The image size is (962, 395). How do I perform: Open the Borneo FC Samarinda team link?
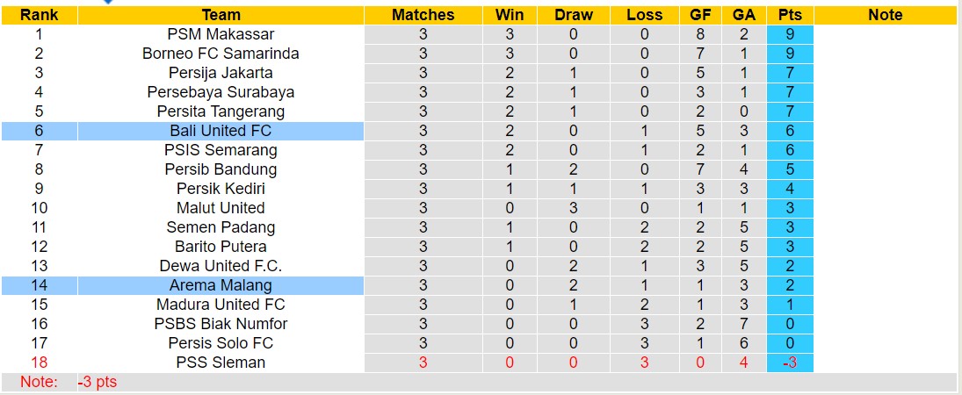(221, 54)
